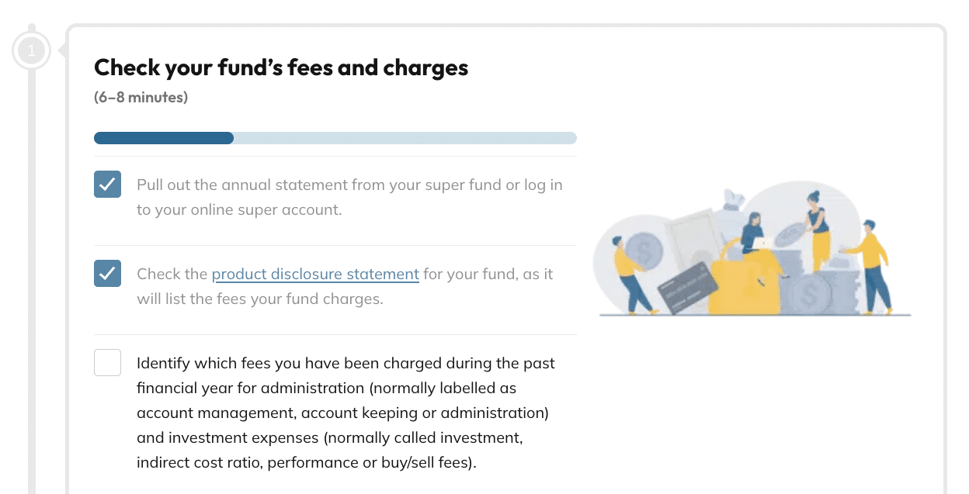The image size is (969, 494).
Task: Click the '(6–8 minutes)' duration text
Action: [141, 98]
